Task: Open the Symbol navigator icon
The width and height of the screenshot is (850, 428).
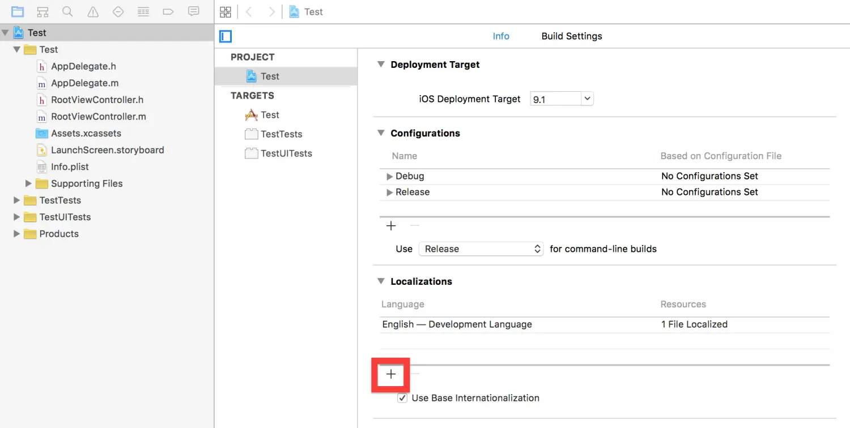Action: (42, 11)
